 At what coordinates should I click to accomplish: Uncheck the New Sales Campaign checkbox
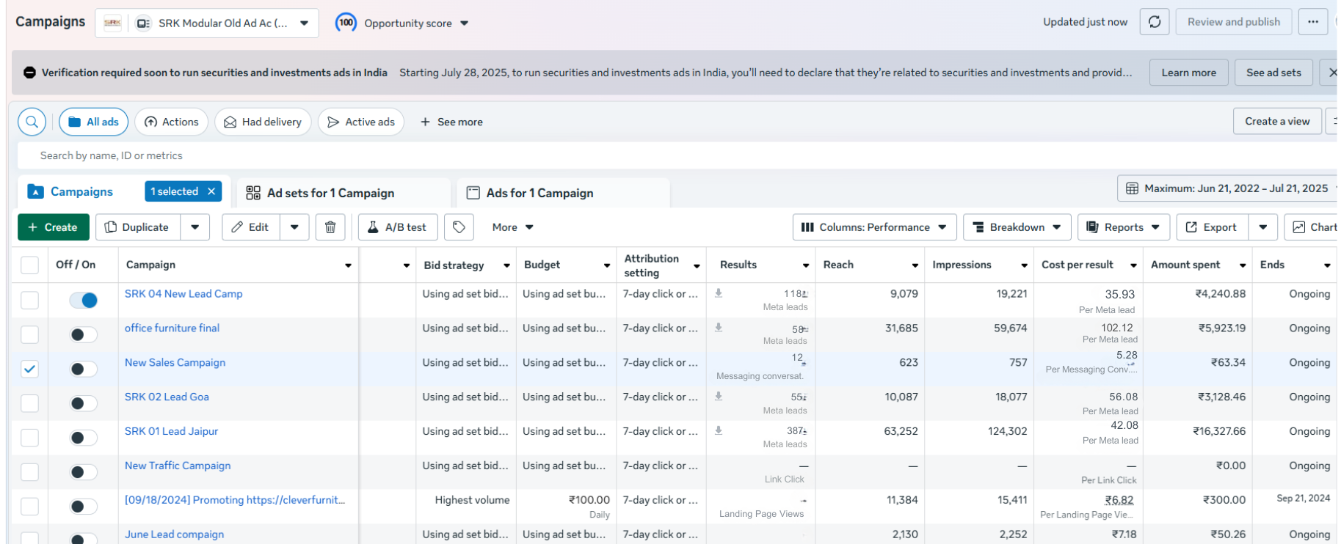pos(29,369)
